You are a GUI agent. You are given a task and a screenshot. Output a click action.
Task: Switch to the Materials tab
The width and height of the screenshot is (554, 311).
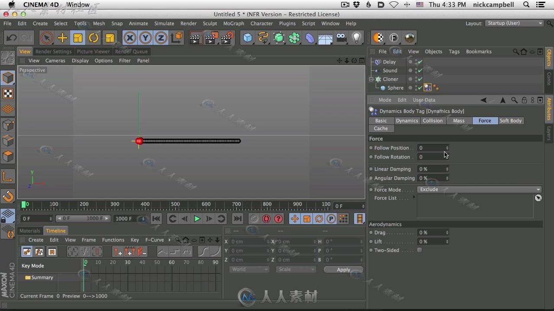(29, 231)
